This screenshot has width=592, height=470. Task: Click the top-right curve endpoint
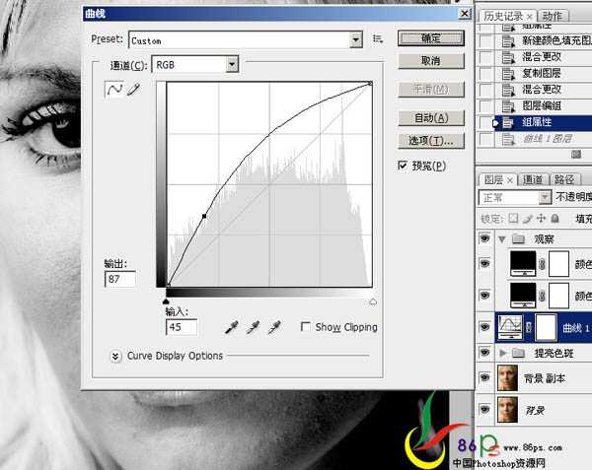370,84
